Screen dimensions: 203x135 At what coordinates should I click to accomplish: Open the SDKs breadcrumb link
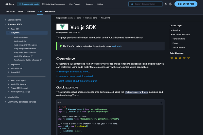click(79, 18)
